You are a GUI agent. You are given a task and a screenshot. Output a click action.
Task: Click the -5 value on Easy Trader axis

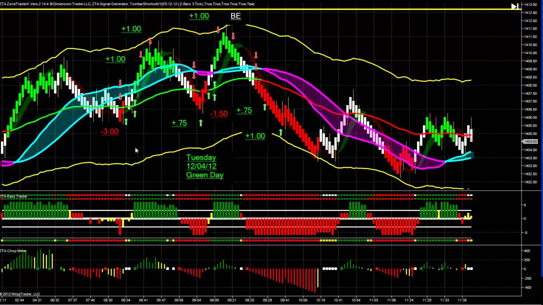click(525, 233)
